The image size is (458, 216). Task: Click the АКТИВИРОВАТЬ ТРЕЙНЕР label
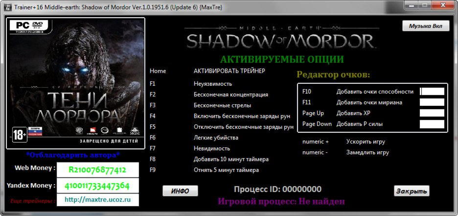[229, 71]
